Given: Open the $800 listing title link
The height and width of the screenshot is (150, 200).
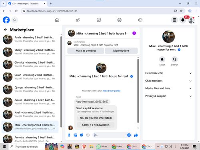Looking at the screenshot, I should click(96, 45).
